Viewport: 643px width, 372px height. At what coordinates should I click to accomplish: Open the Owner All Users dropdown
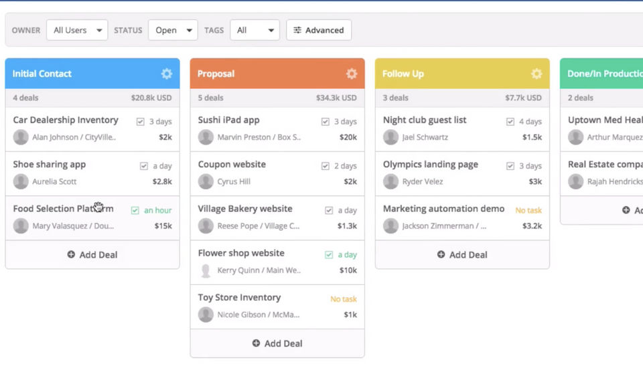77,30
